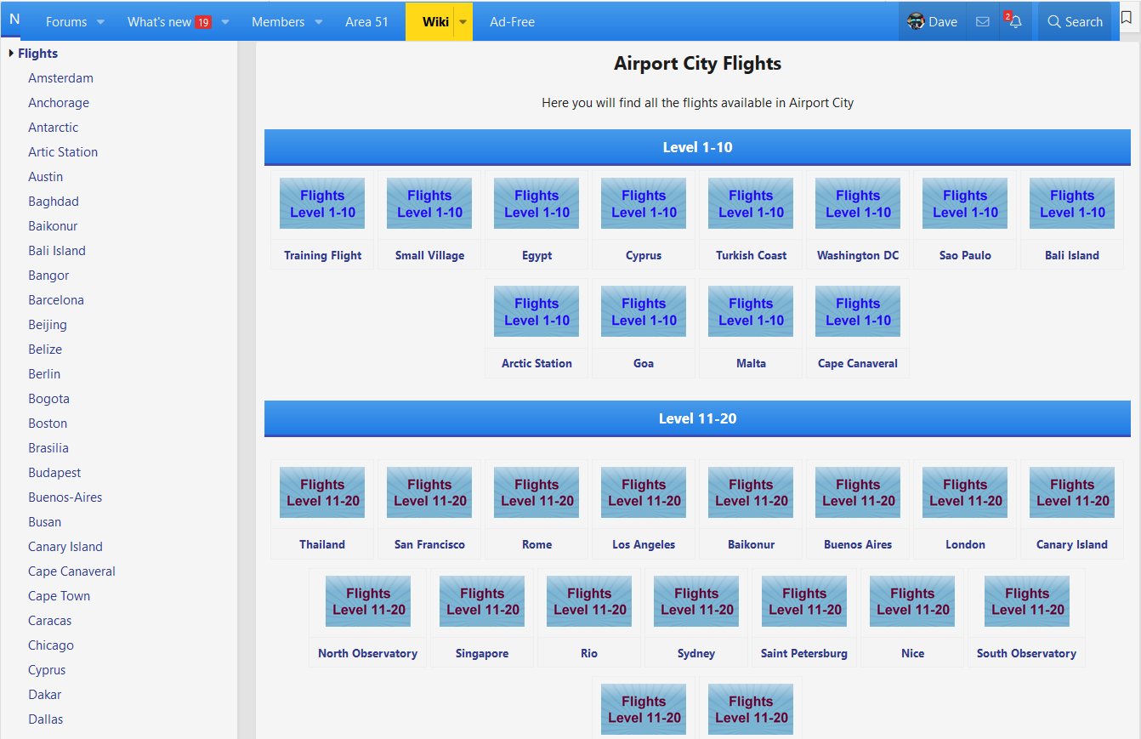Open Baikonur flight card thumbnail

pyautogui.click(x=751, y=492)
